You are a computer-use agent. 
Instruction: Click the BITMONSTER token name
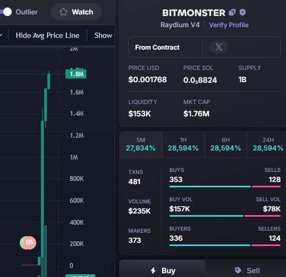194,13
